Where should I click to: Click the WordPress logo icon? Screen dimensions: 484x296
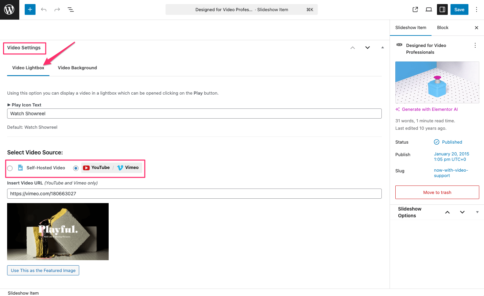point(9,9)
